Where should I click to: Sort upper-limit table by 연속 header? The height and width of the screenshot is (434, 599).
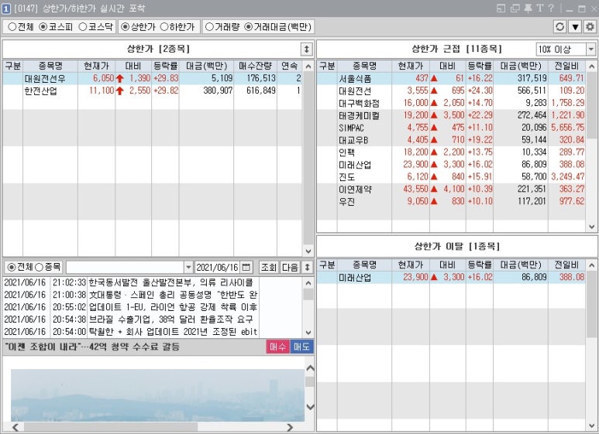click(289, 66)
